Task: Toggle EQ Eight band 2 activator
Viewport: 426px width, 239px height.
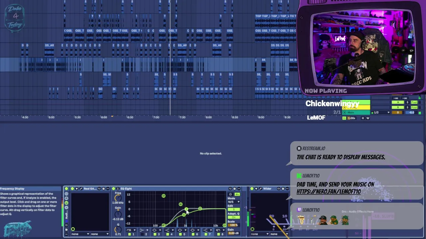Action: (x=142, y=234)
